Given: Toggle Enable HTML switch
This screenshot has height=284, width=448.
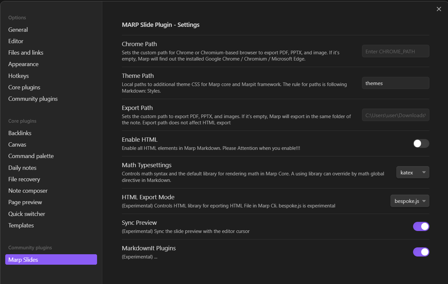Looking at the screenshot, I should click(421, 143).
